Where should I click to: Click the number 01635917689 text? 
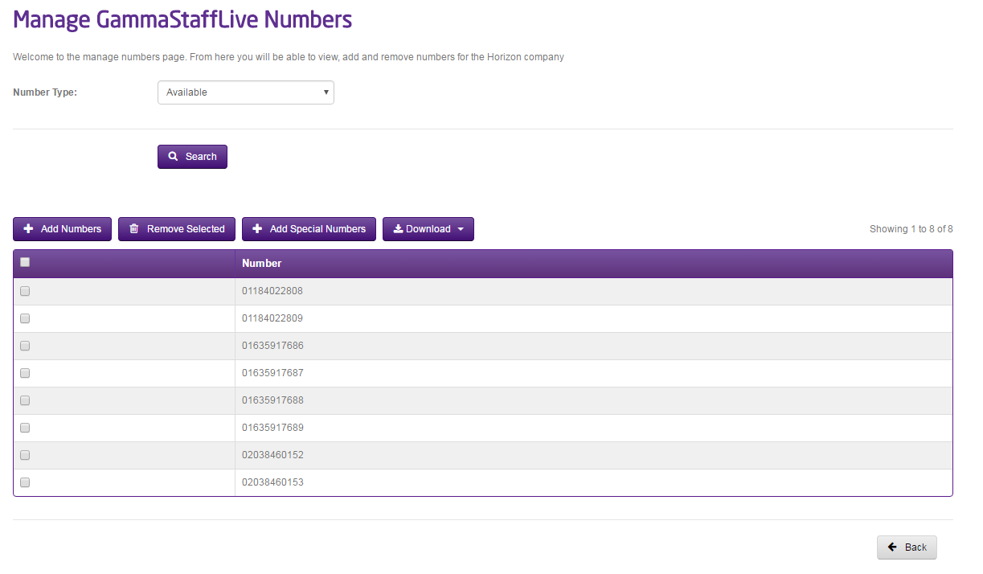point(272,428)
